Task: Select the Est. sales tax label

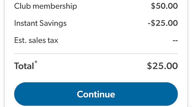Action: coord(36,40)
